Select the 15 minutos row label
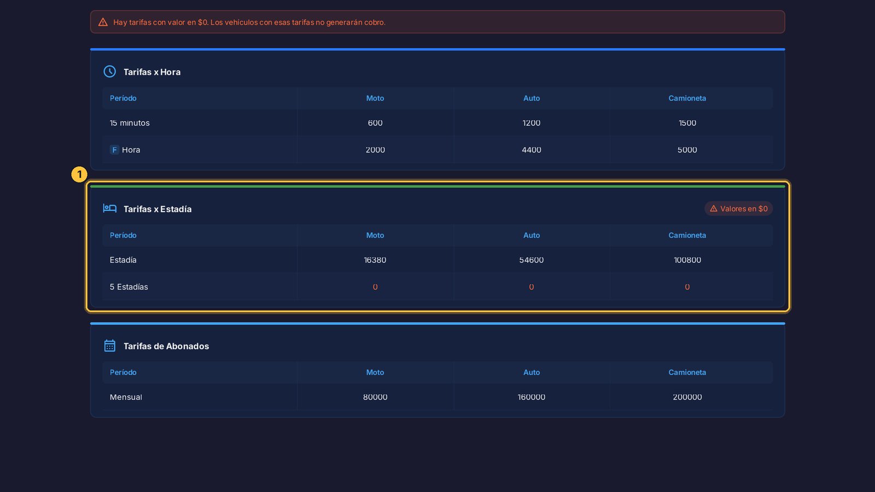The width and height of the screenshot is (875, 492). [130, 123]
